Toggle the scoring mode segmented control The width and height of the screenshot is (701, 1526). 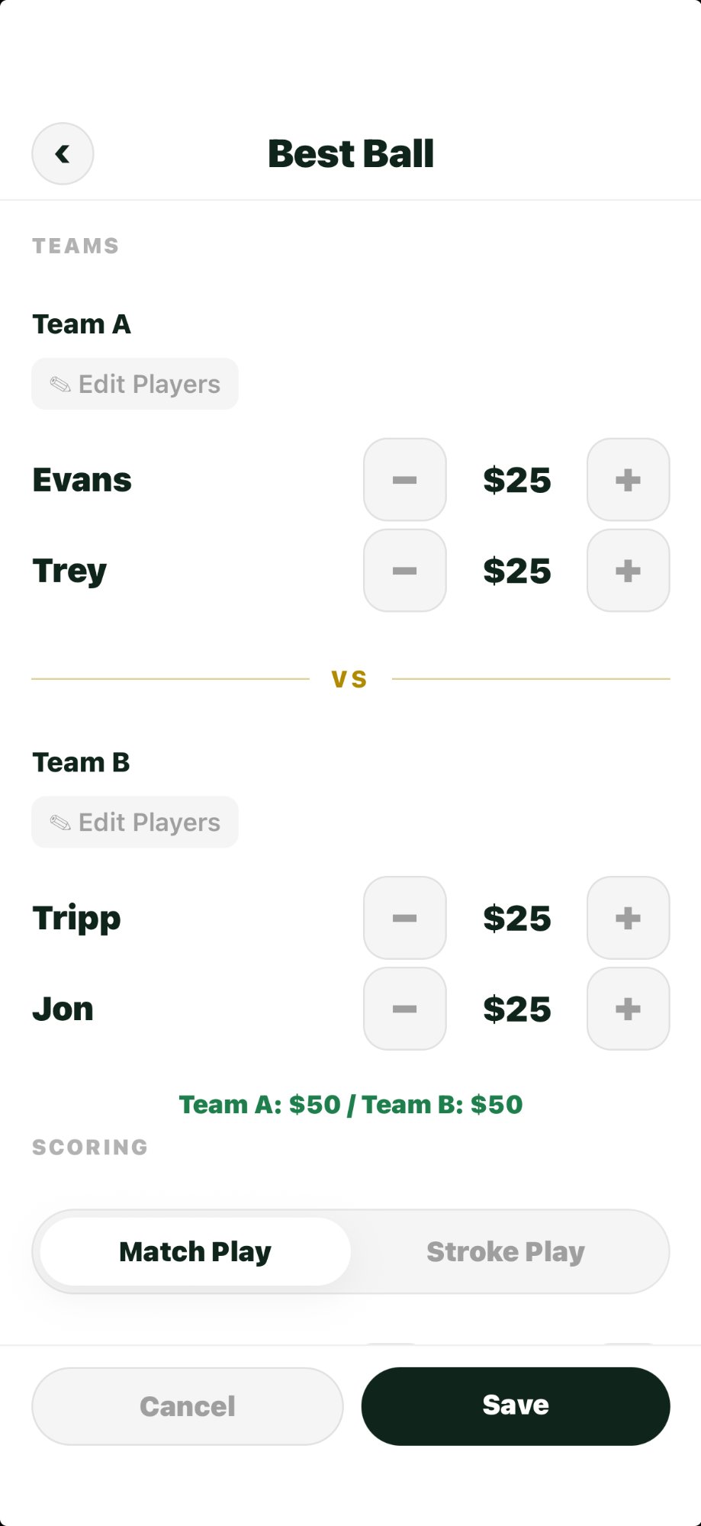[349, 1251]
